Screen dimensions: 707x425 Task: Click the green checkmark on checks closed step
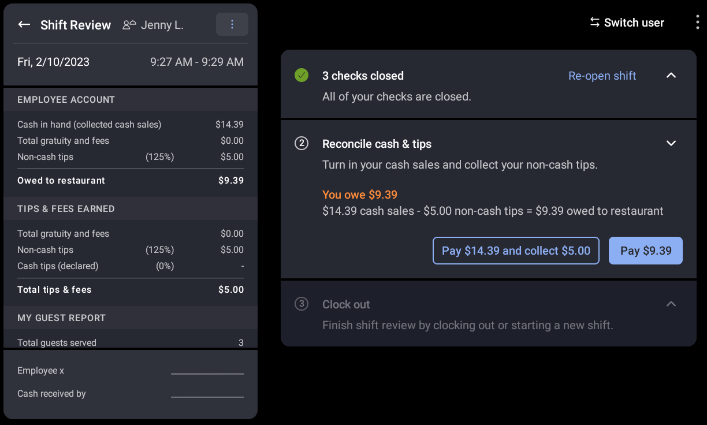click(301, 75)
